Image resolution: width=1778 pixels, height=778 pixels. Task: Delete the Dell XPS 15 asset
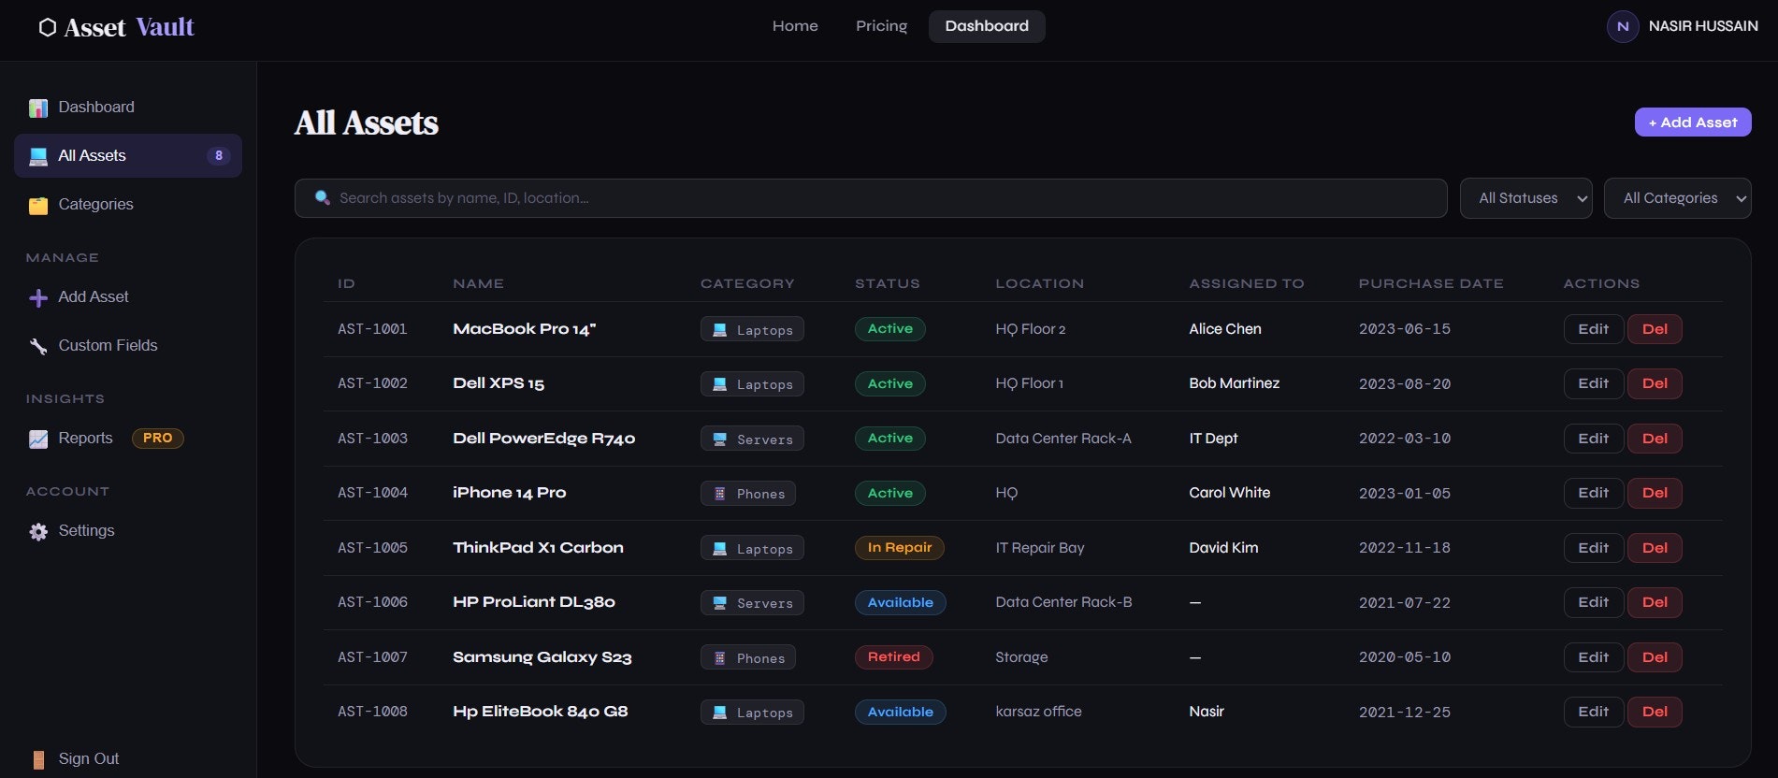coord(1655,383)
